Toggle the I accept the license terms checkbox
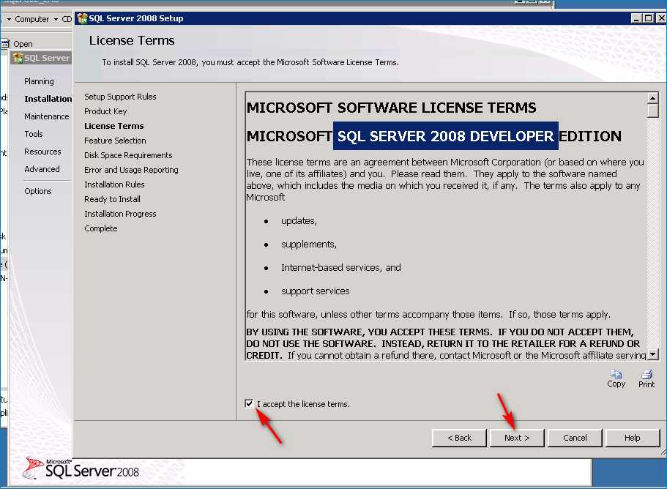The height and width of the screenshot is (489, 667). click(249, 403)
